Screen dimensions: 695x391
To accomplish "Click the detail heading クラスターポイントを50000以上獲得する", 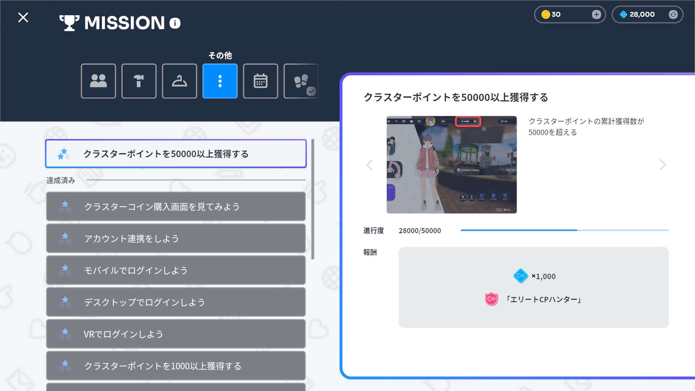I will tap(456, 97).
